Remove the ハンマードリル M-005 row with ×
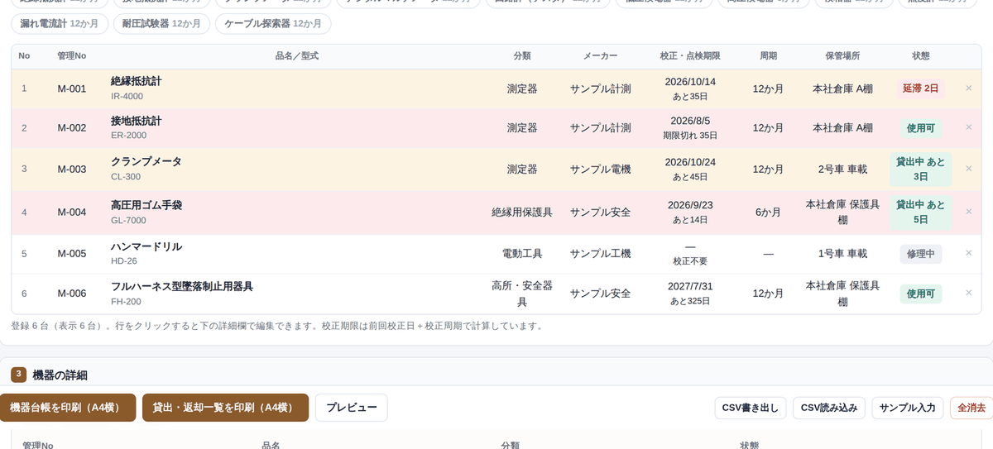Image resolution: width=993 pixels, height=449 pixels. click(x=968, y=253)
